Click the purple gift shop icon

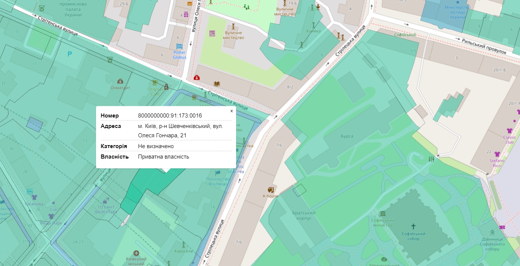click(186, 15)
